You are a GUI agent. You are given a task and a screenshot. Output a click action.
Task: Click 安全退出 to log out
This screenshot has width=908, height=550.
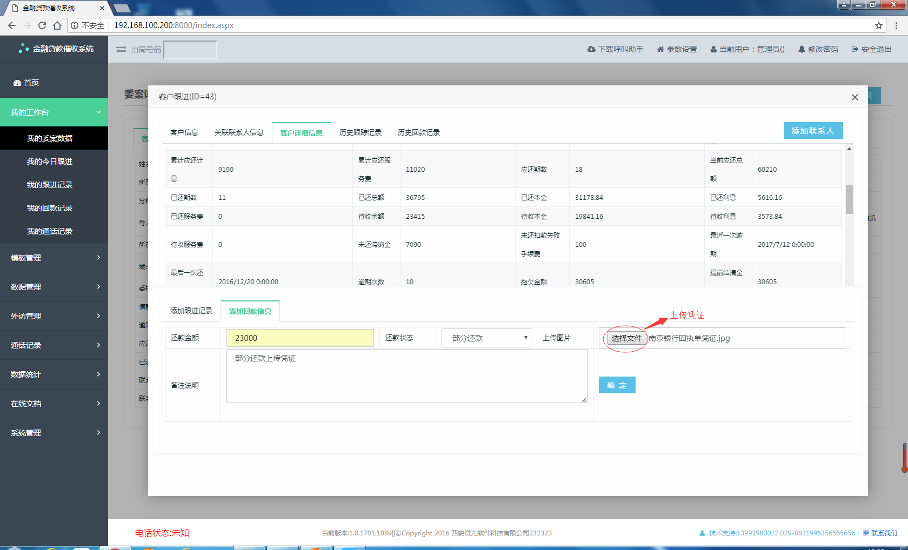[x=872, y=49]
